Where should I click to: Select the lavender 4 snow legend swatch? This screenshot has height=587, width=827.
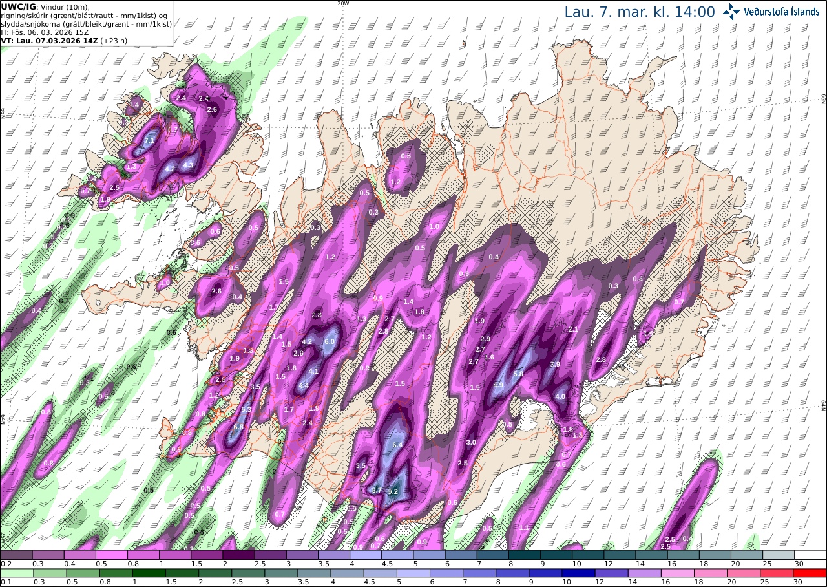(366, 555)
